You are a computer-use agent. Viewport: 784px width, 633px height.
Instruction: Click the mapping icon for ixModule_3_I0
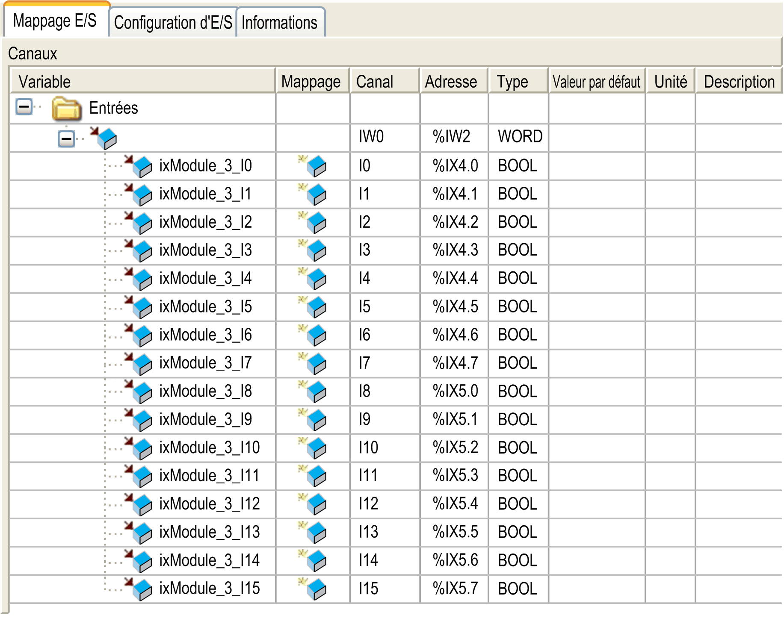tap(313, 166)
